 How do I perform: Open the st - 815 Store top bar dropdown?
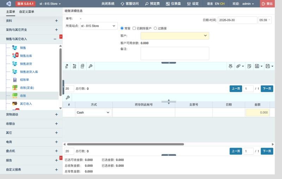tap(50, 4)
